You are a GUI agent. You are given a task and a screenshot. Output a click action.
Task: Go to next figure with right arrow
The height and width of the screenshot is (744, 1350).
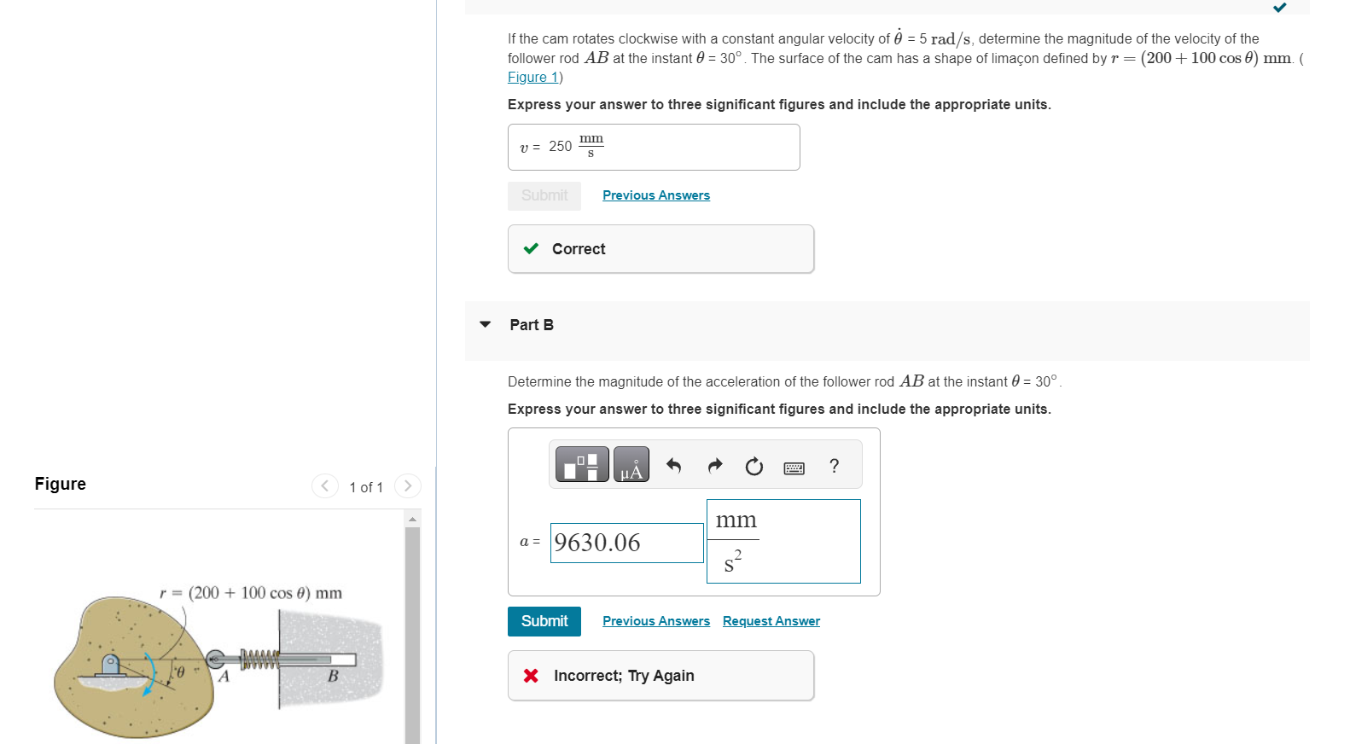pos(408,485)
